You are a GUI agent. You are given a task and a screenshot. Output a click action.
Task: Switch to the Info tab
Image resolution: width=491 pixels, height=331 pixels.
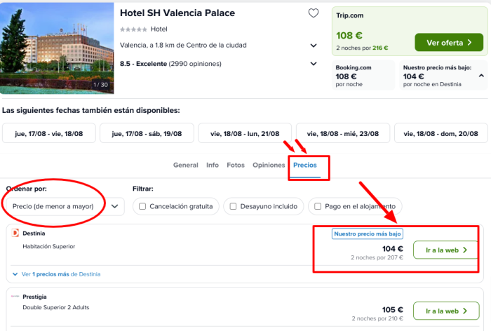pyautogui.click(x=213, y=165)
